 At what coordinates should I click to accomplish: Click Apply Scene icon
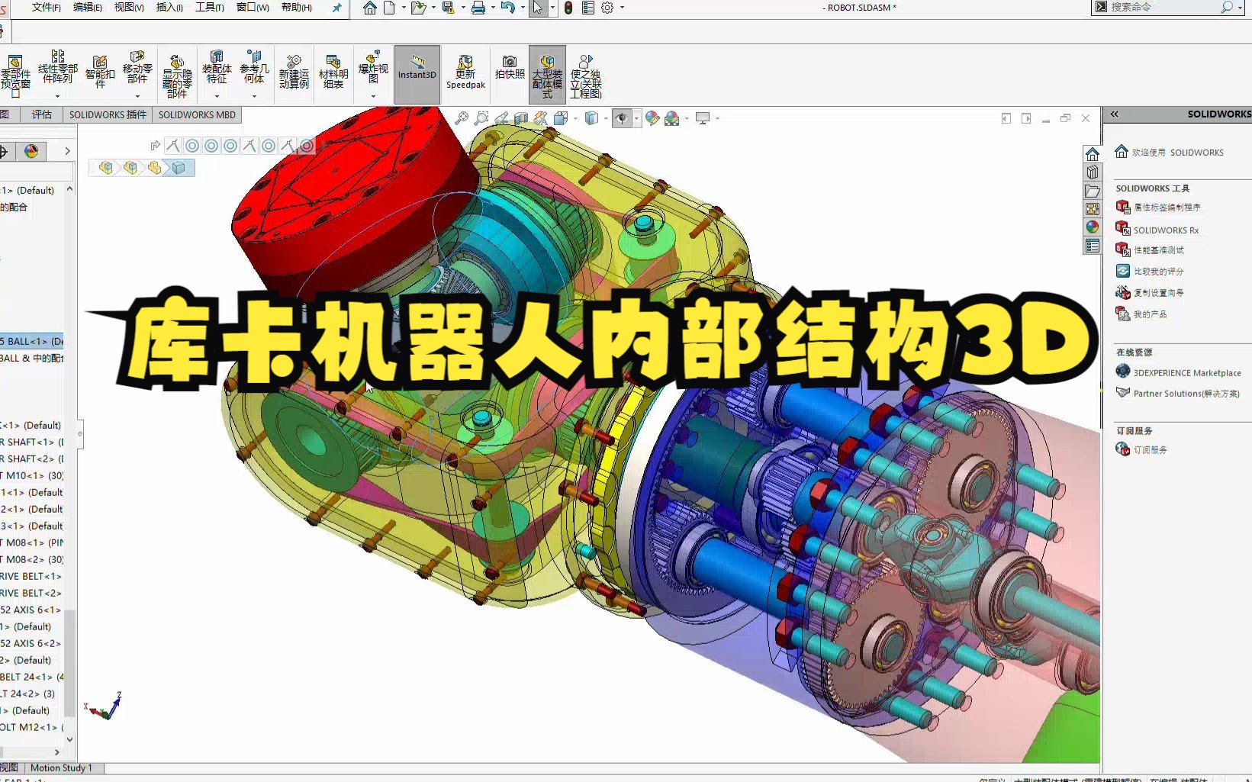click(x=671, y=118)
